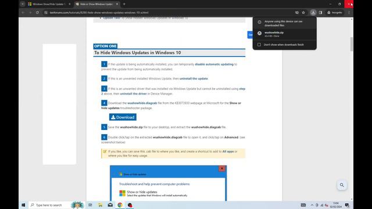
Task: Toggle the downloads toolbar button
Action: [x=313, y=13]
